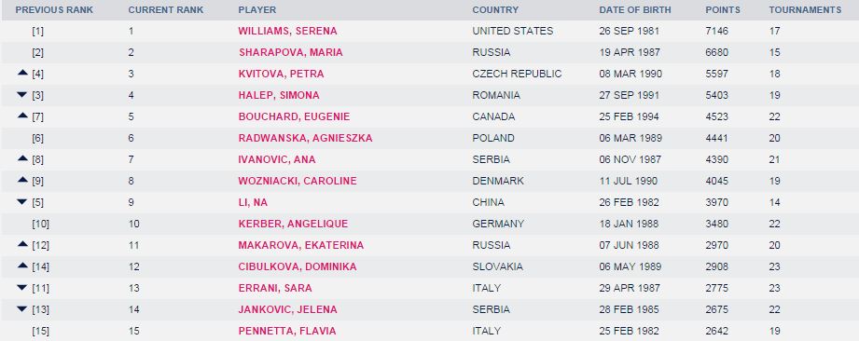The height and width of the screenshot is (341, 859).
Task: Open Angelique Kerber's profile link
Action: pyautogui.click(x=293, y=224)
